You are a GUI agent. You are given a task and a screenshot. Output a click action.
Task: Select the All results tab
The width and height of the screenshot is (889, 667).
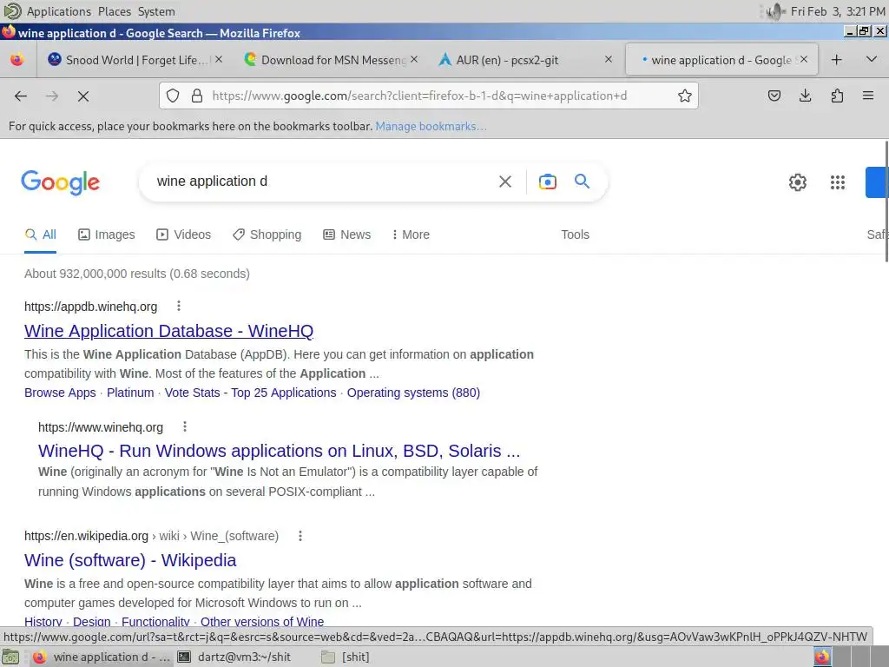pyautogui.click(x=41, y=234)
